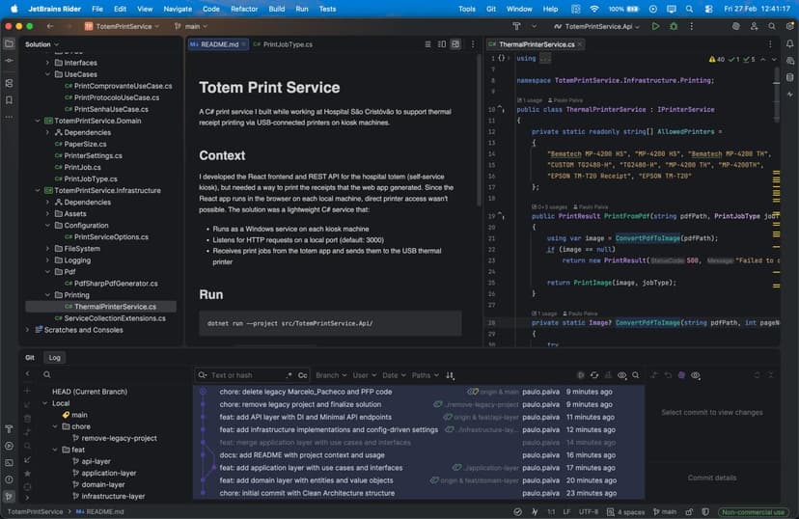Collapse the chore branch folder
Image resolution: width=799 pixels, height=519 pixels.
[x=56, y=426]
